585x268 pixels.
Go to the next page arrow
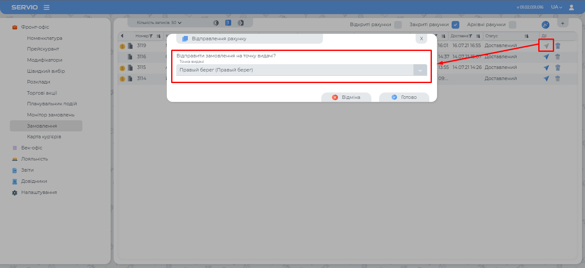click(241, 23)
